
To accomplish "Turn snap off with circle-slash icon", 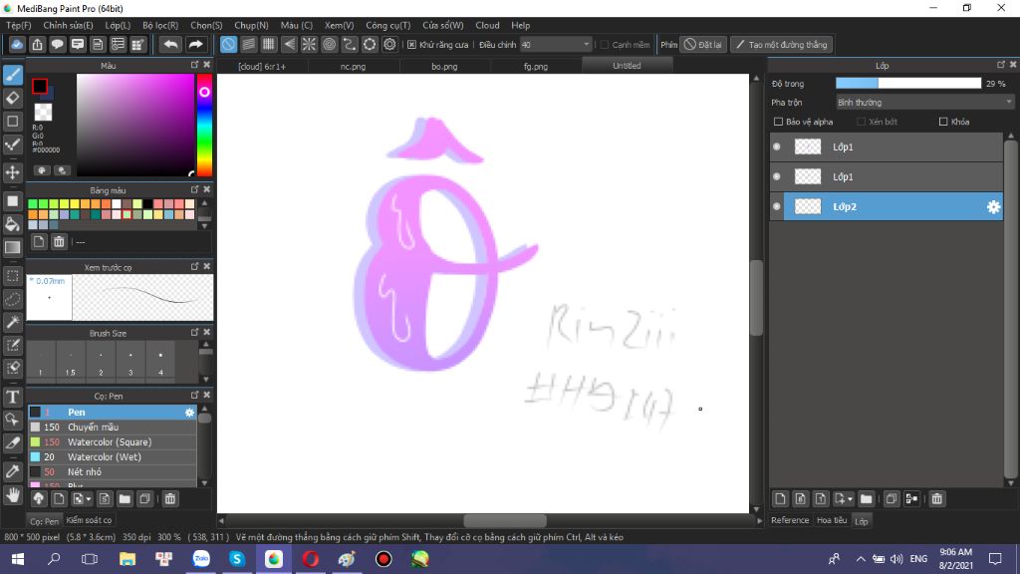I will 228,44.
